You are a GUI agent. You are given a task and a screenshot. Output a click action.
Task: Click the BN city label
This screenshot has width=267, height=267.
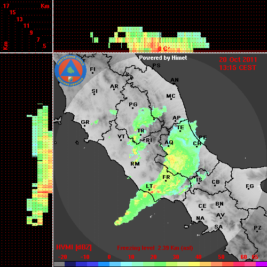click(x=219, y=204)
